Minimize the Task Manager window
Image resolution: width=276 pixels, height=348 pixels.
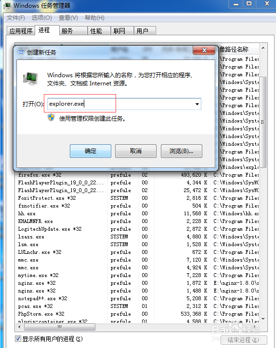(236, 4)
